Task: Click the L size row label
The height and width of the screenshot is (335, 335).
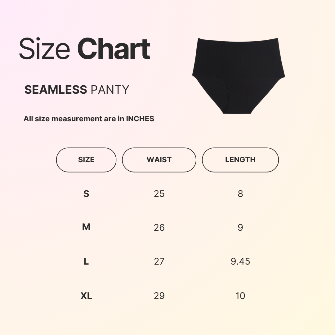Action: [x=86, y=261]
